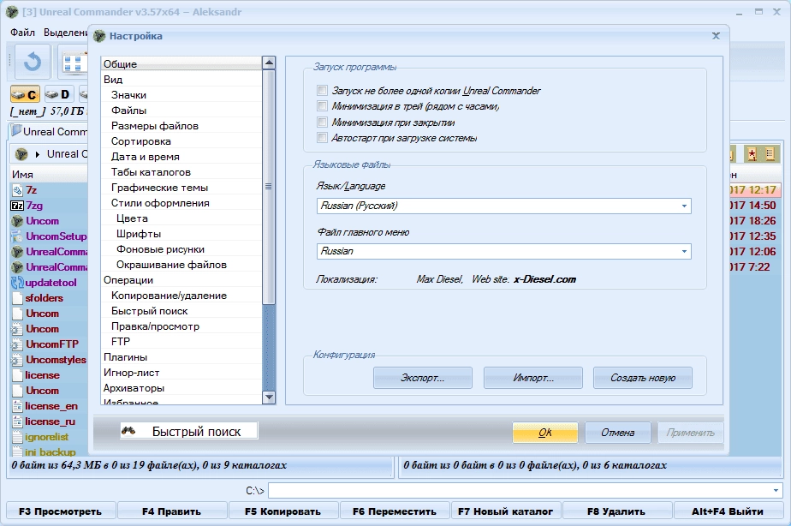This screenshot has height=526, width=791.
Task: Select Графические темы settings item
Action: pos(181,188)
